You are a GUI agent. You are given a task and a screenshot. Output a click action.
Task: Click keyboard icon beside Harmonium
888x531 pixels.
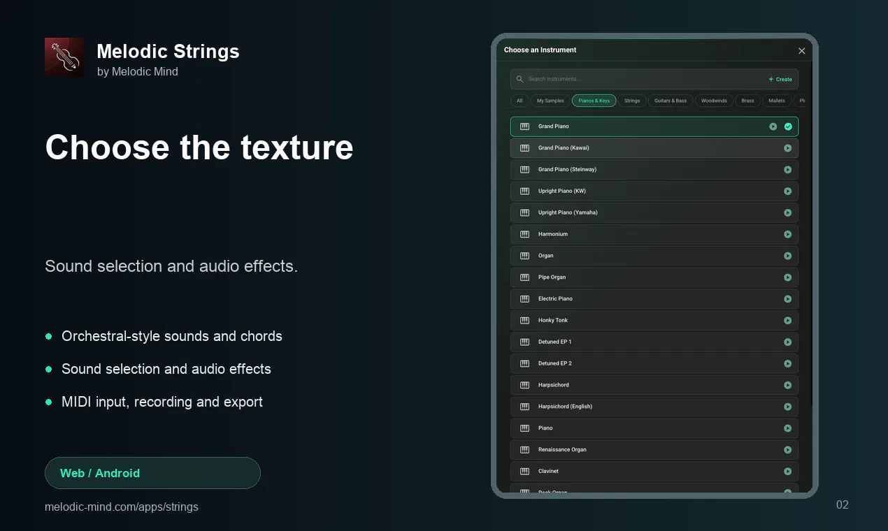(x=524, y=234)
